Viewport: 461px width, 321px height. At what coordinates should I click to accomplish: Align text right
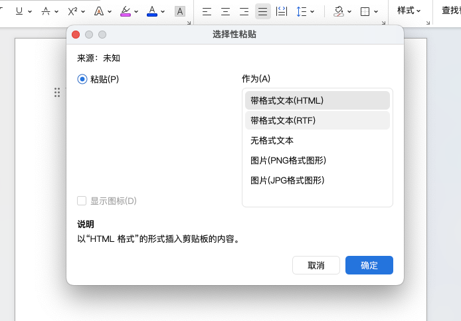pyautogui.click(x=244, y=11)
